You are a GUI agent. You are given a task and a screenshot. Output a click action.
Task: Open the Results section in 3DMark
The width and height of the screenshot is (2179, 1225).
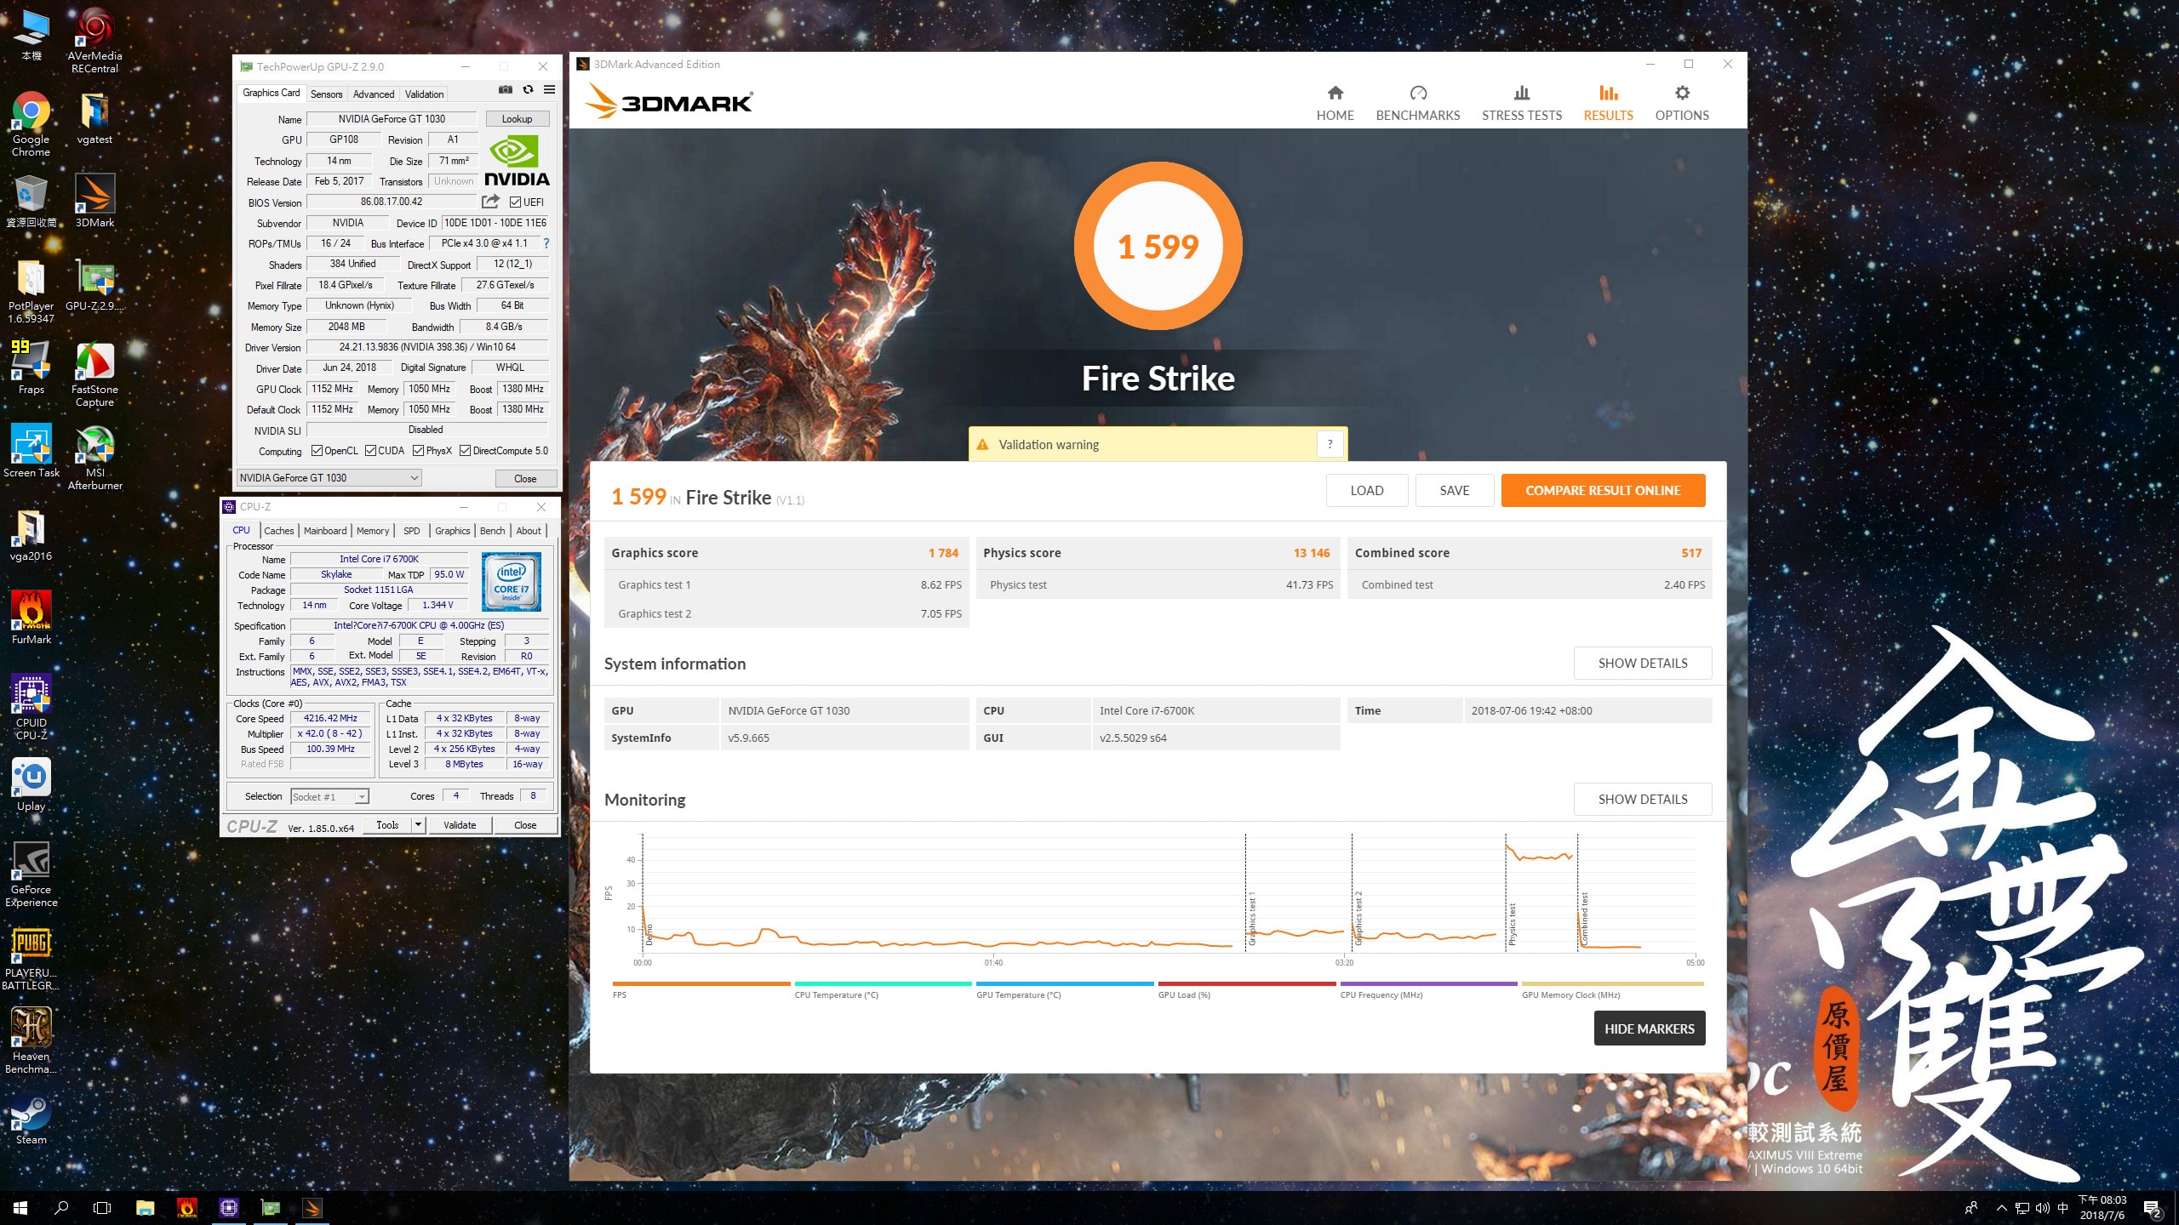[1608, 103]
